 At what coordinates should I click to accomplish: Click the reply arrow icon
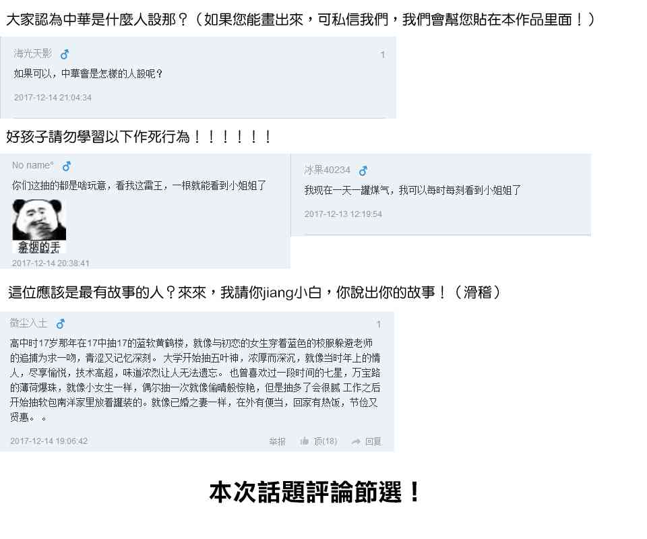356,442
